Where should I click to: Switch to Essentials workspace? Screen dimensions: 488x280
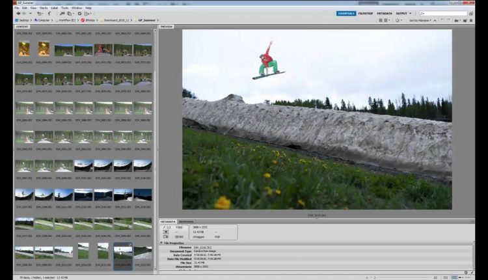point(346,14)
